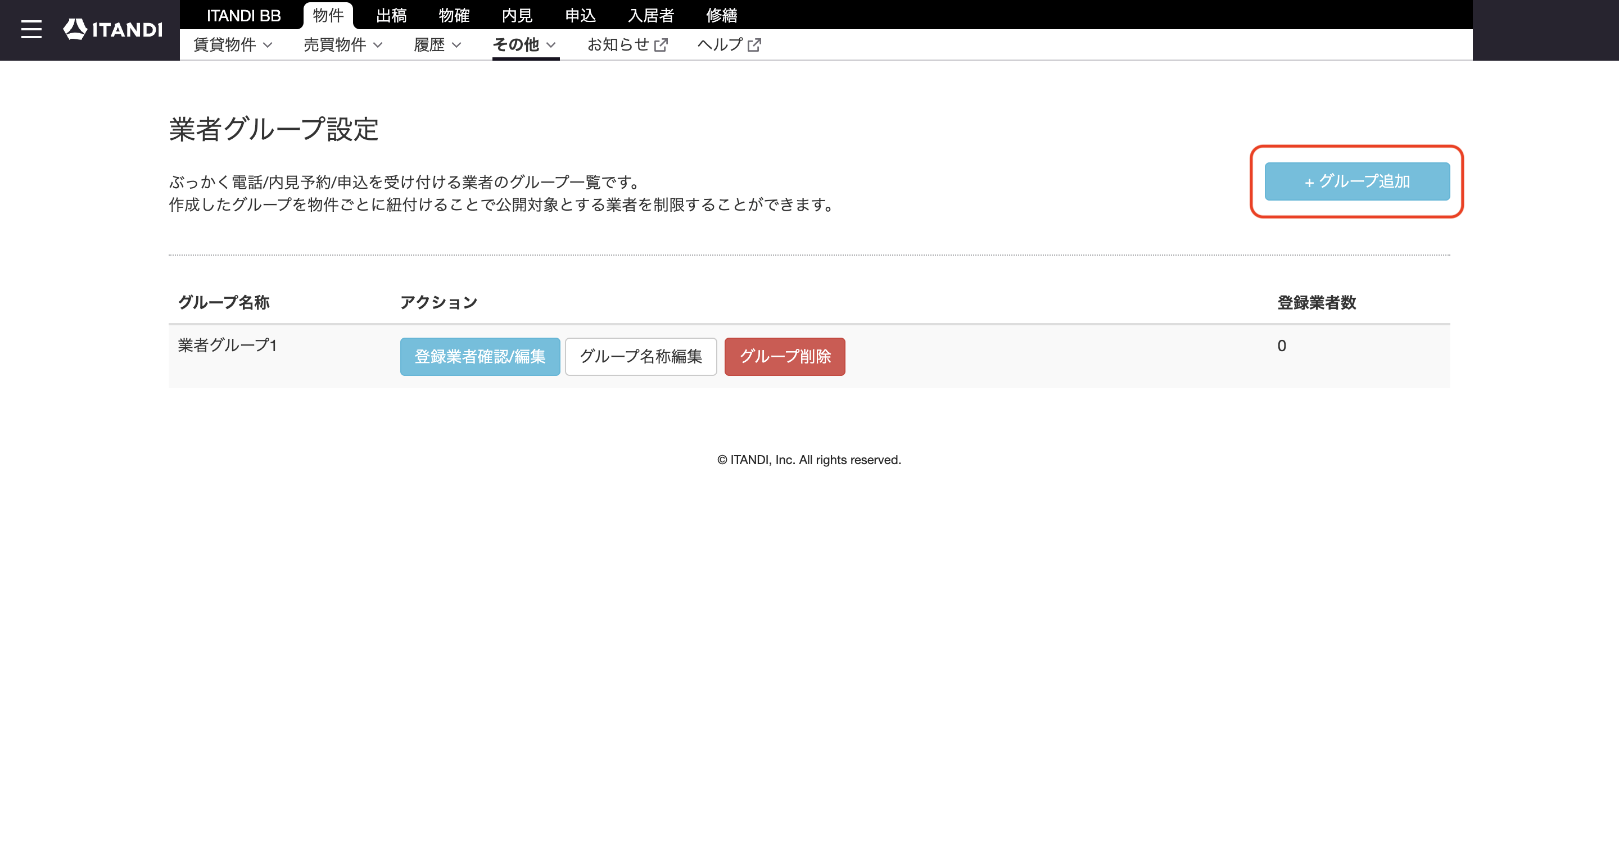Viewport: 1619px width, 845px height.
Task: Click the アクション column header
Action: coord(438,302)
